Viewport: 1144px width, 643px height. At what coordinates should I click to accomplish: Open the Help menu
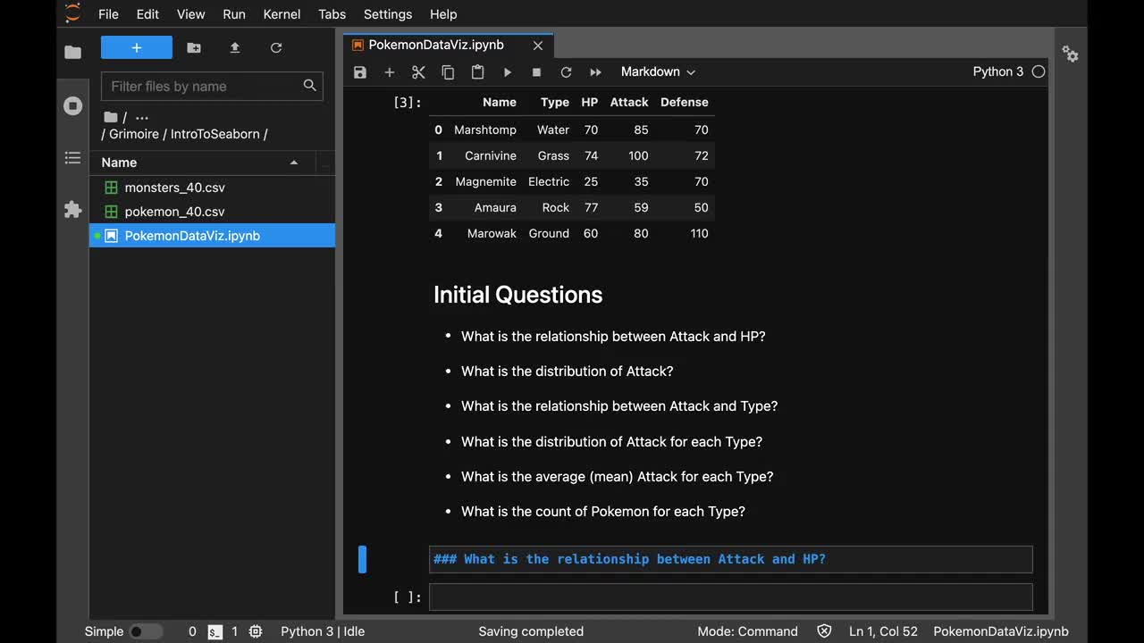click(443, 14)
